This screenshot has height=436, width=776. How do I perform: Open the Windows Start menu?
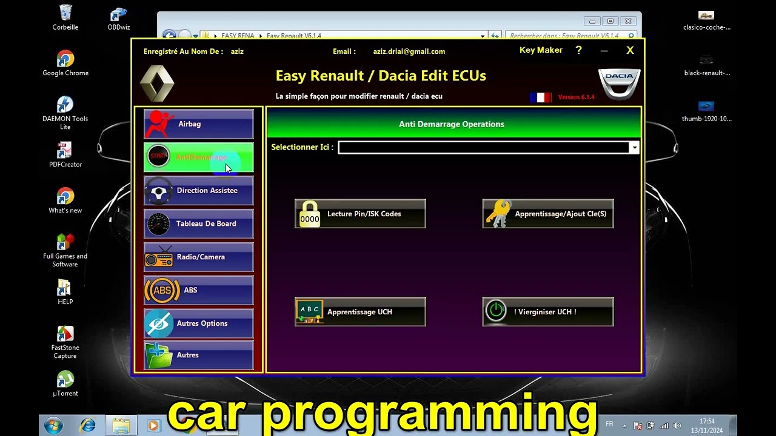point(53,426)
